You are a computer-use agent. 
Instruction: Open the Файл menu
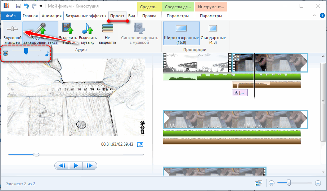[10, 16]
